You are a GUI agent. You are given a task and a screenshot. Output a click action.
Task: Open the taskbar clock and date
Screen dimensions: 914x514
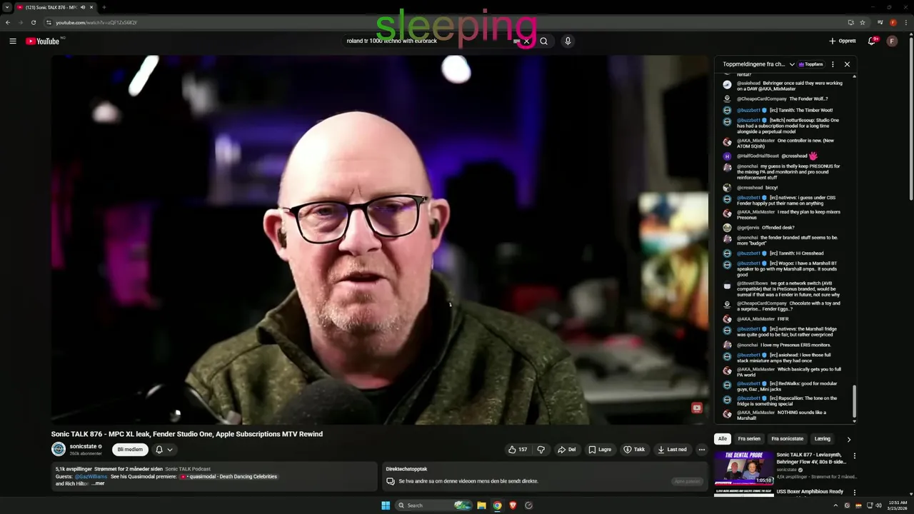[896, 505]
